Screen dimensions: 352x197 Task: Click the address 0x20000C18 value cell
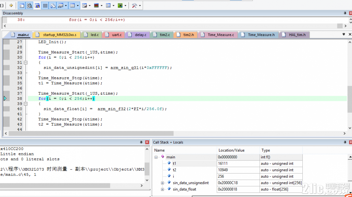coord(238,183)
